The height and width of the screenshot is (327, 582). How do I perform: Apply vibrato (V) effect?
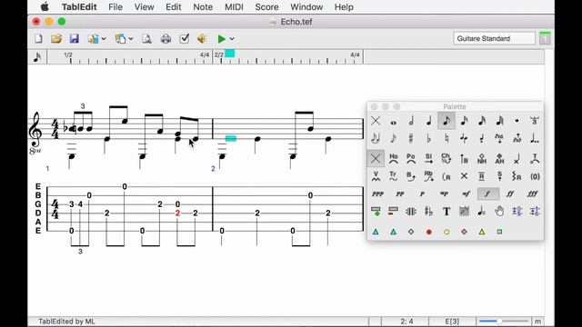coord(376,176)
